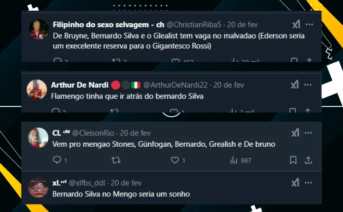This screenshot has width=343, height=212.
Task: Like CL's tweet with the heart
Action: 175,160
